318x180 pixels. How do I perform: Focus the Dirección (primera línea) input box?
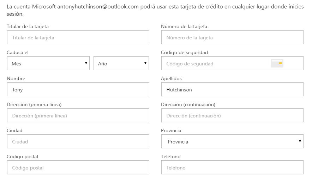point(78,116)
